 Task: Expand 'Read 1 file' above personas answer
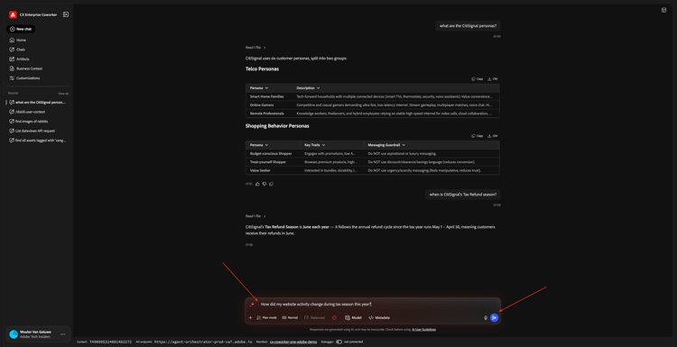tap(255, 48)
